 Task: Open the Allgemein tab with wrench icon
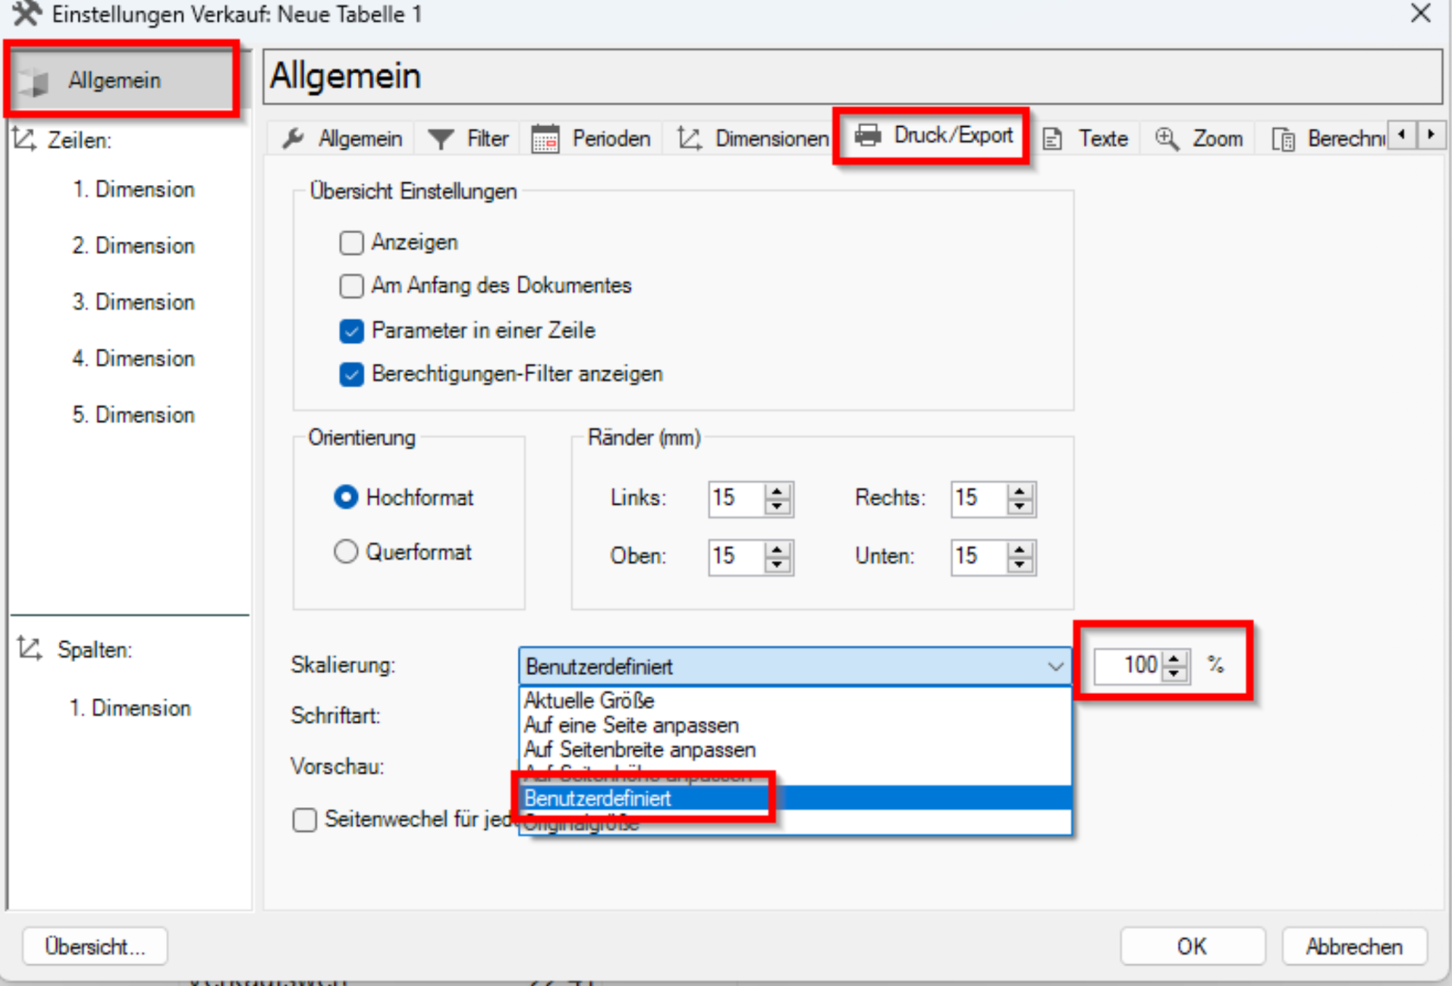pyautogui.click(x=343, y=138)
